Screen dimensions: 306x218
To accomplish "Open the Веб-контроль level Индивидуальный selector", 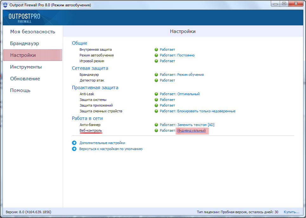I will 191,131.
